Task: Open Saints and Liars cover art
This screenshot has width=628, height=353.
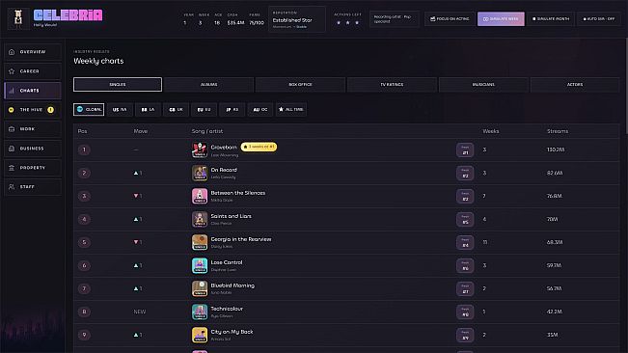Action: click(200, 219)
